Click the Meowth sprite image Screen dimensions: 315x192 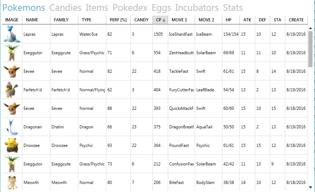coord(12,182)
